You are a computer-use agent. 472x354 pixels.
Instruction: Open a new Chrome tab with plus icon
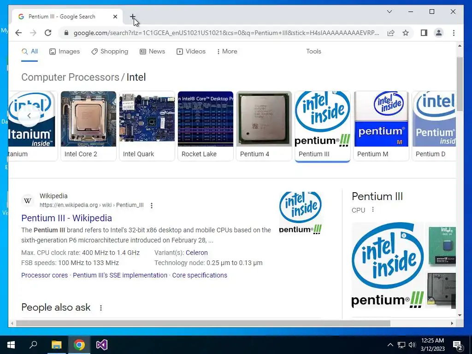pyautogui.click(x=133, y=17)
